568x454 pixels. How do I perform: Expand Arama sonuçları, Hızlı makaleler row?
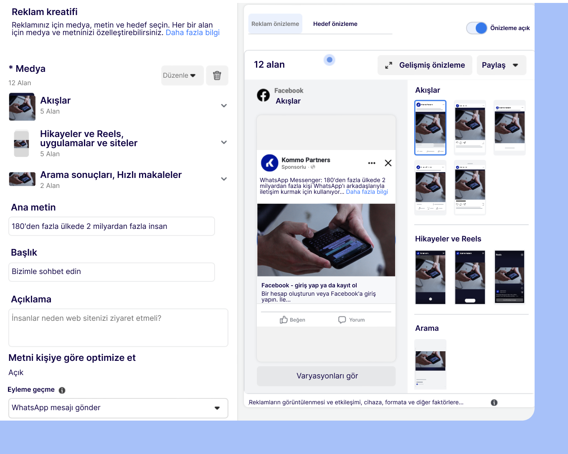pos(224,179)
